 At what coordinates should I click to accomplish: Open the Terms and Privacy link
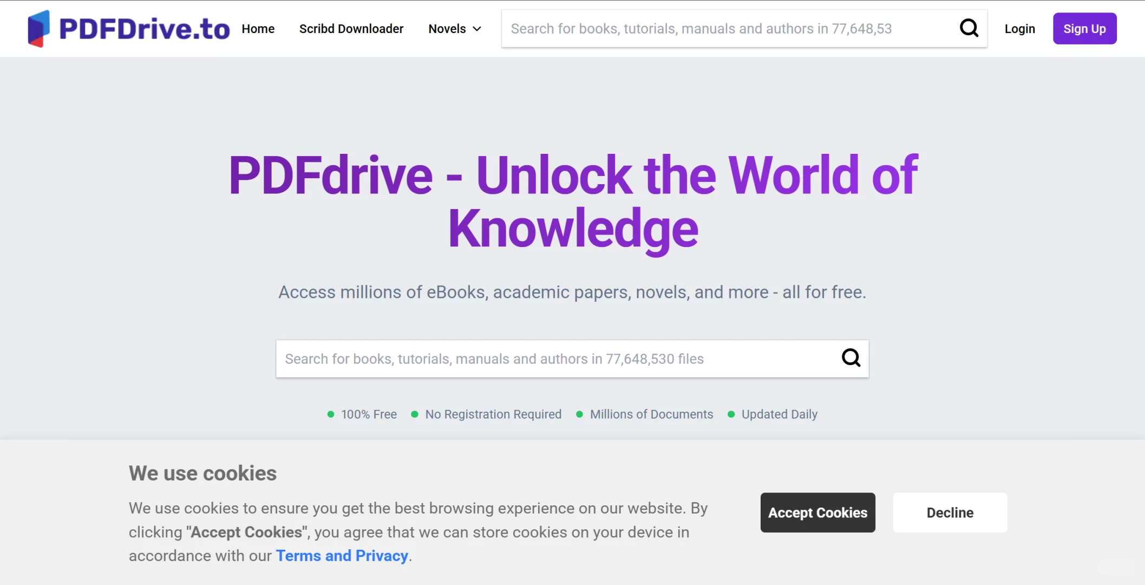(x=342, y=556)
